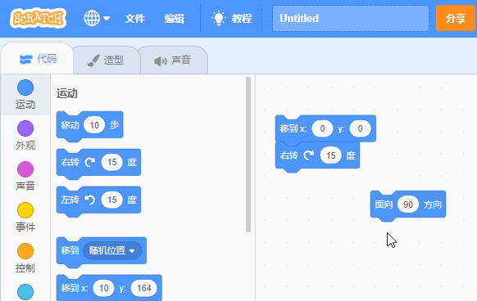Select the purple 外观 category circle
This screenshot has height=301, width=477.
tap(25, 128)
